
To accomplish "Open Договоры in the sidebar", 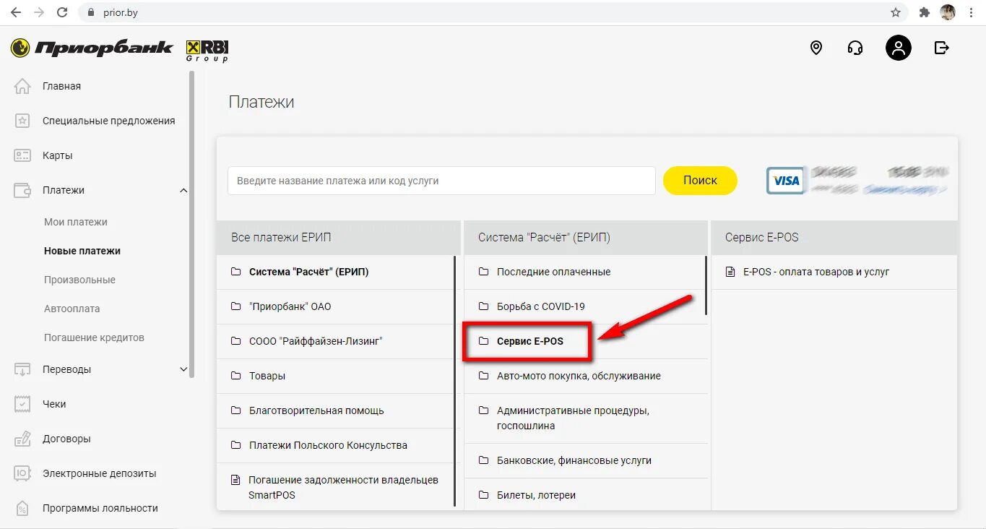I will 66,439.
